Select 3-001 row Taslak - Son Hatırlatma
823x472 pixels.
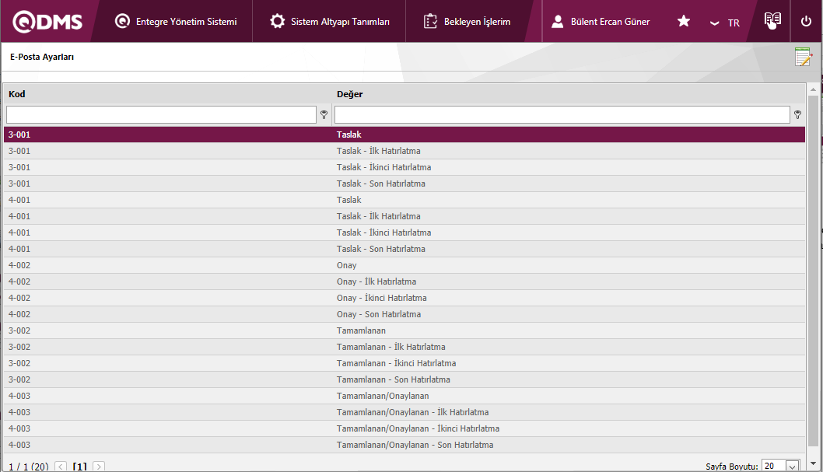404,184
